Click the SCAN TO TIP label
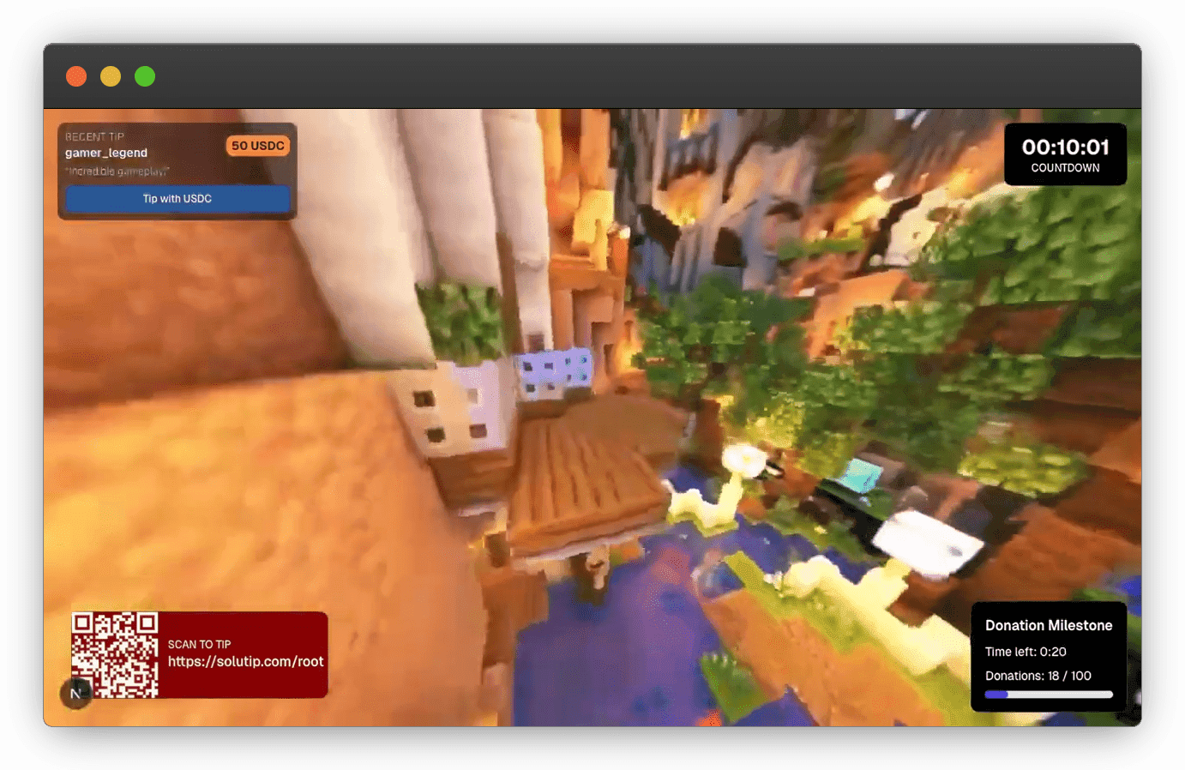The image size is (1185, 770). (x=199, y=644)
